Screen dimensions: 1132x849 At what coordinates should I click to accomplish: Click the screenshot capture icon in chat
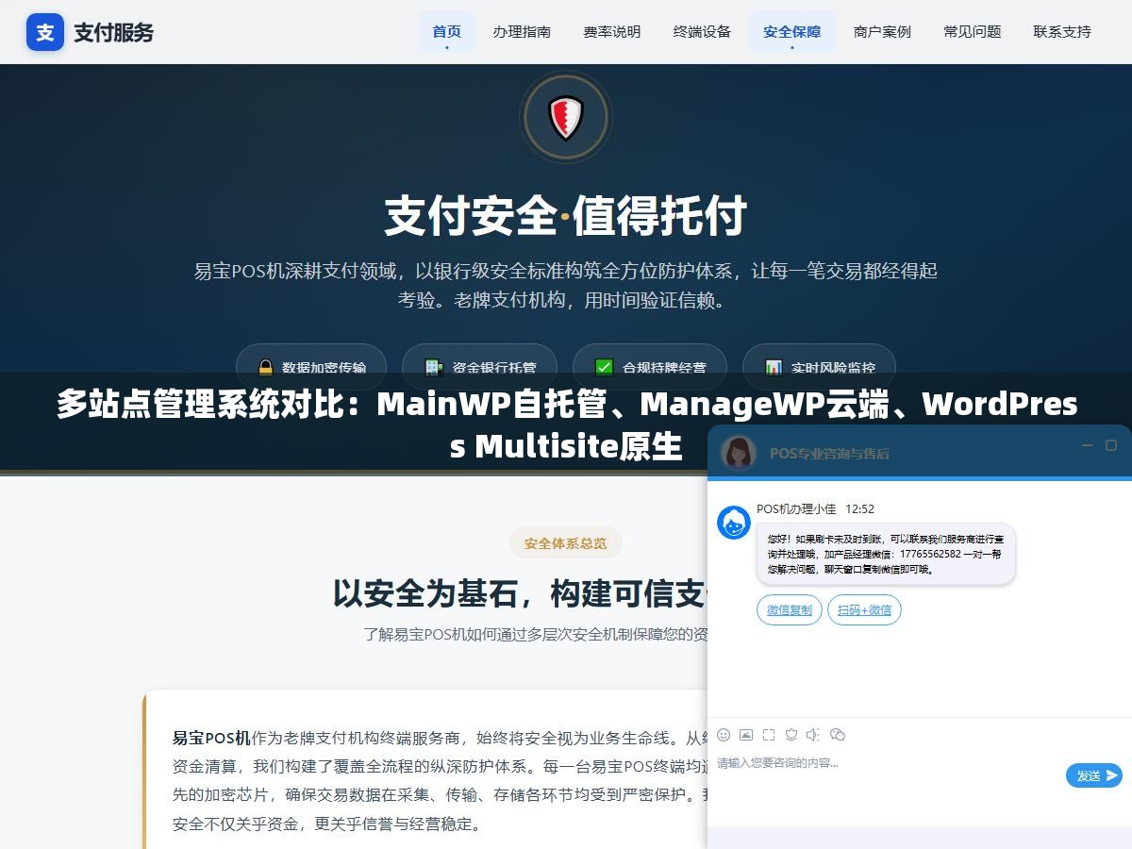pyautogui.click(x=769, y=735)
